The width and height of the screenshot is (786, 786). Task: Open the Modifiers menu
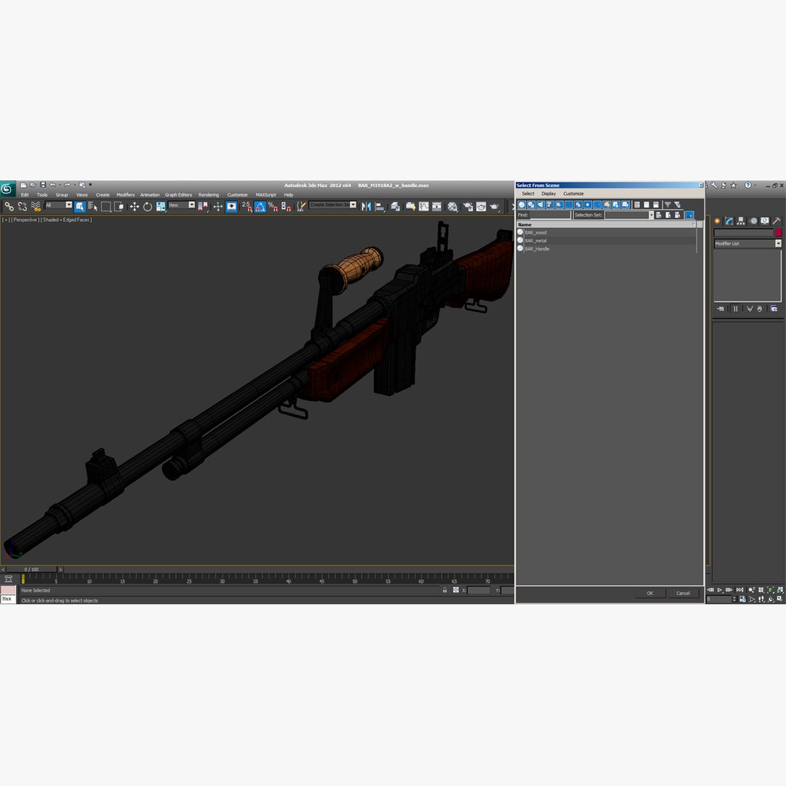tap(125, 195)
